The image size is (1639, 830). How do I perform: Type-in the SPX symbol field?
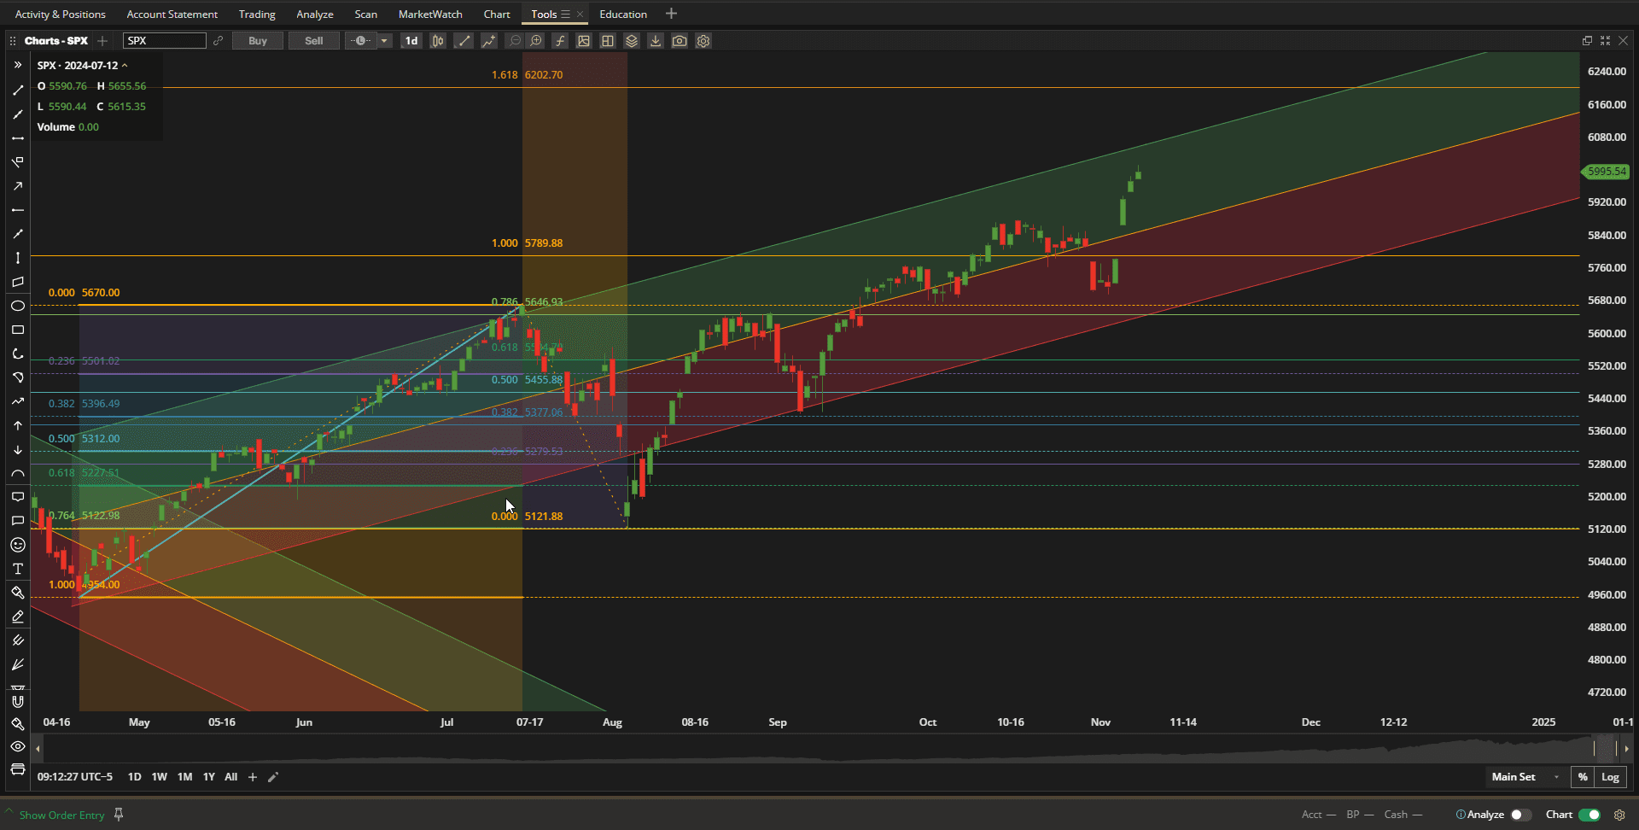coord(165,41)
